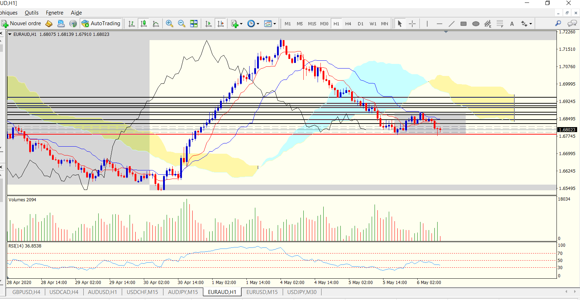Screen dimensions: 580x300
Task: Toggle candlestick chart display mode
Action: point(143,23)
